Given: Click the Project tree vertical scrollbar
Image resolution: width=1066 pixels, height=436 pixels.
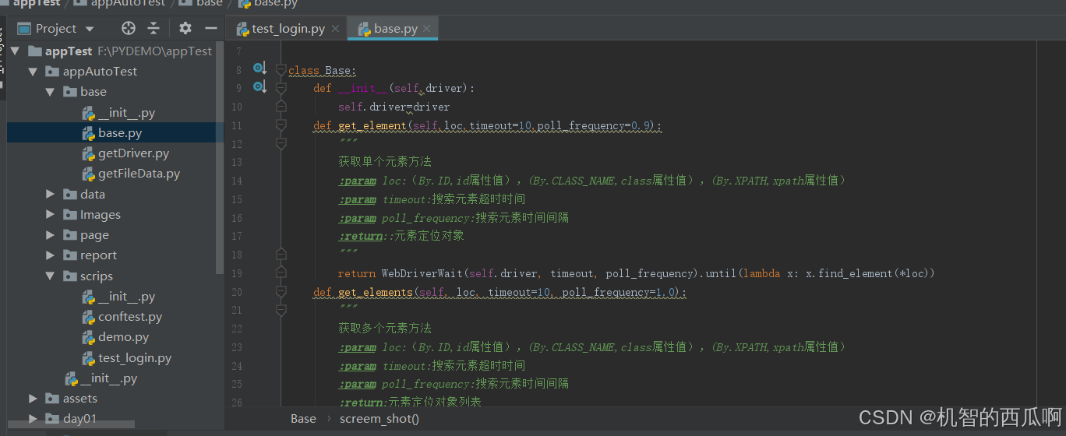Looking at the screenshot, I should coord(220,156).
